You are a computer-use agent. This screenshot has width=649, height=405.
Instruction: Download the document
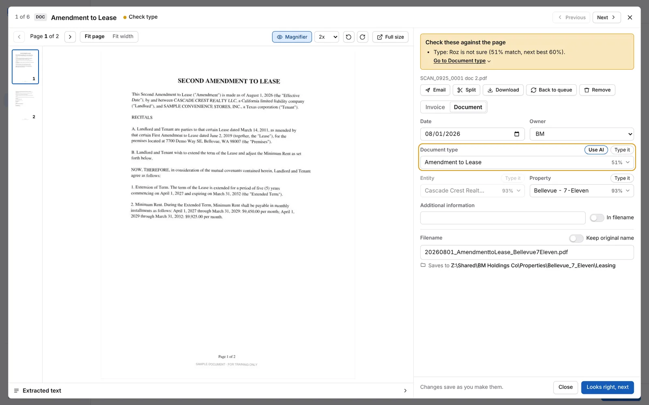(x=503, y=90)
